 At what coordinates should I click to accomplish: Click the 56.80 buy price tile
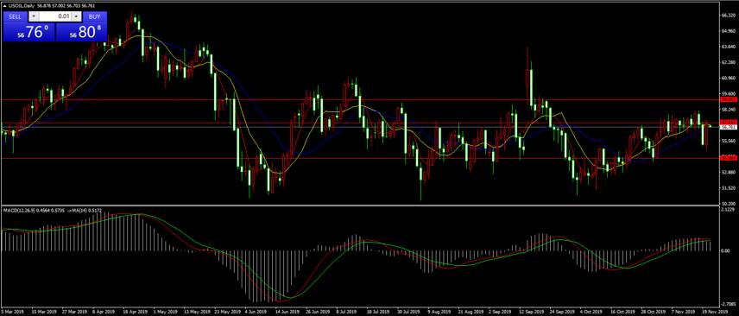pyautogui.click(x=81, y=32)
